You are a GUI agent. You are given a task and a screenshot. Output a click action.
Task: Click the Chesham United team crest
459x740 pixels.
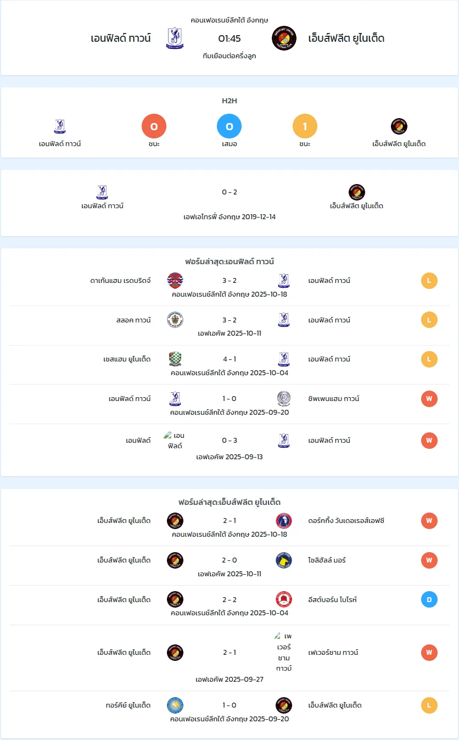175,359
